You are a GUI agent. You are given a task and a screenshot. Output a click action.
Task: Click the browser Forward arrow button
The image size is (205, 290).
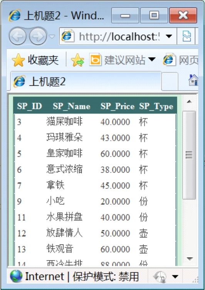click(x=38, y=36)
